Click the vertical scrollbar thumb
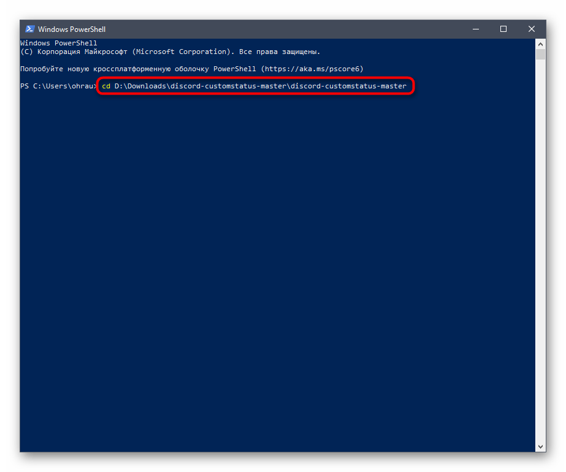 coord(540,55)
